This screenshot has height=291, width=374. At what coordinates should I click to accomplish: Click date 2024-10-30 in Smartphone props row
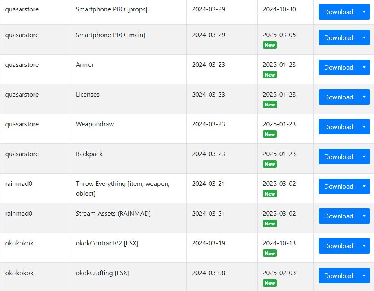click(x=279, y=9)
